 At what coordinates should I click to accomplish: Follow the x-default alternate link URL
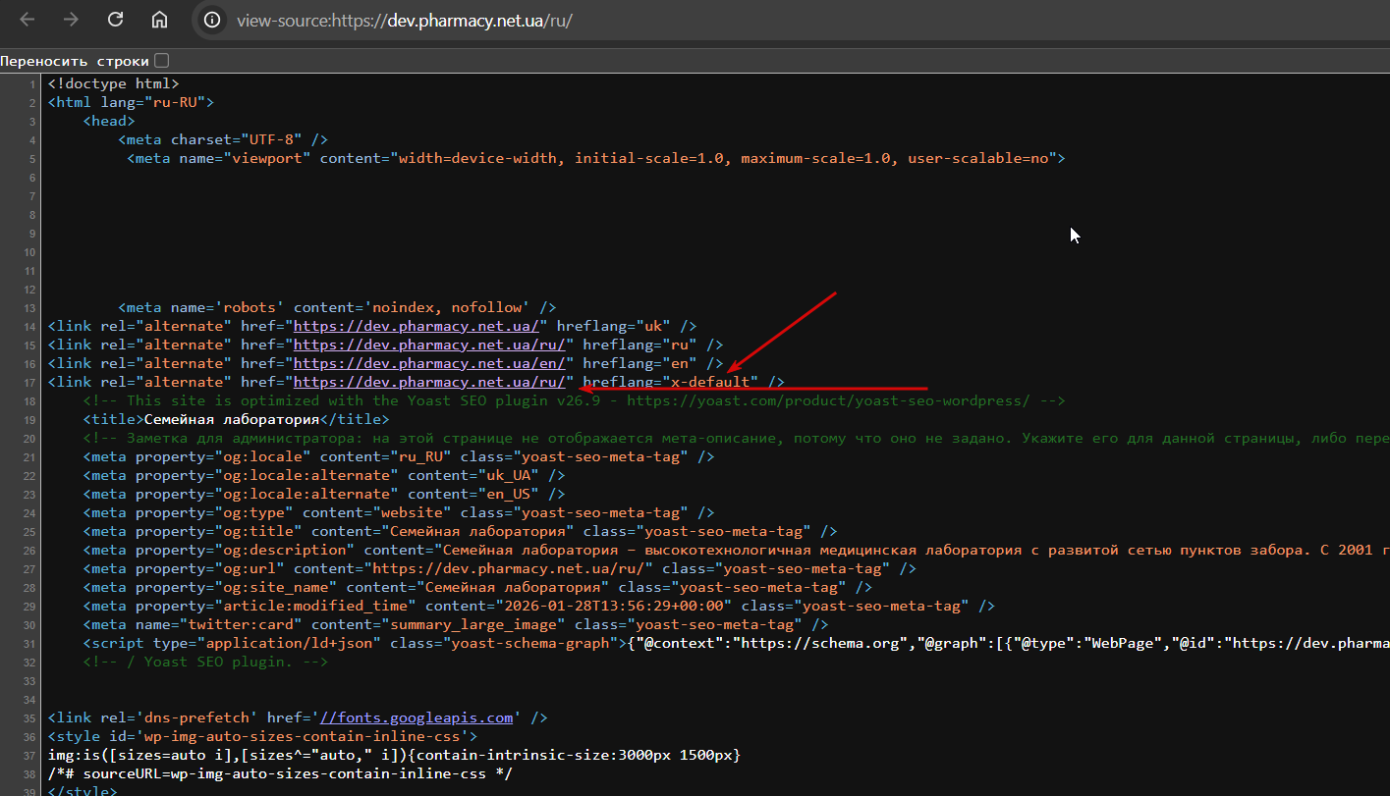point(430,382)
